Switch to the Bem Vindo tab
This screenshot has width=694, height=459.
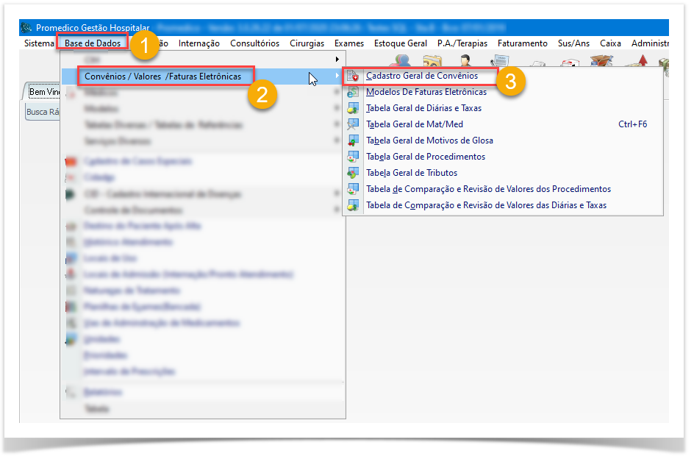[x=43, y=92]
